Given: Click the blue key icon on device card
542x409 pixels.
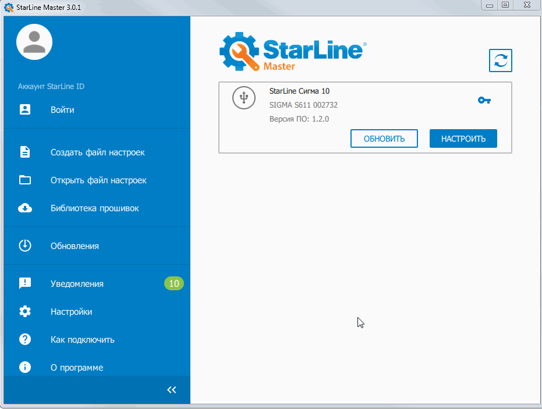Looking at the screenshot, I should (484, 101).
